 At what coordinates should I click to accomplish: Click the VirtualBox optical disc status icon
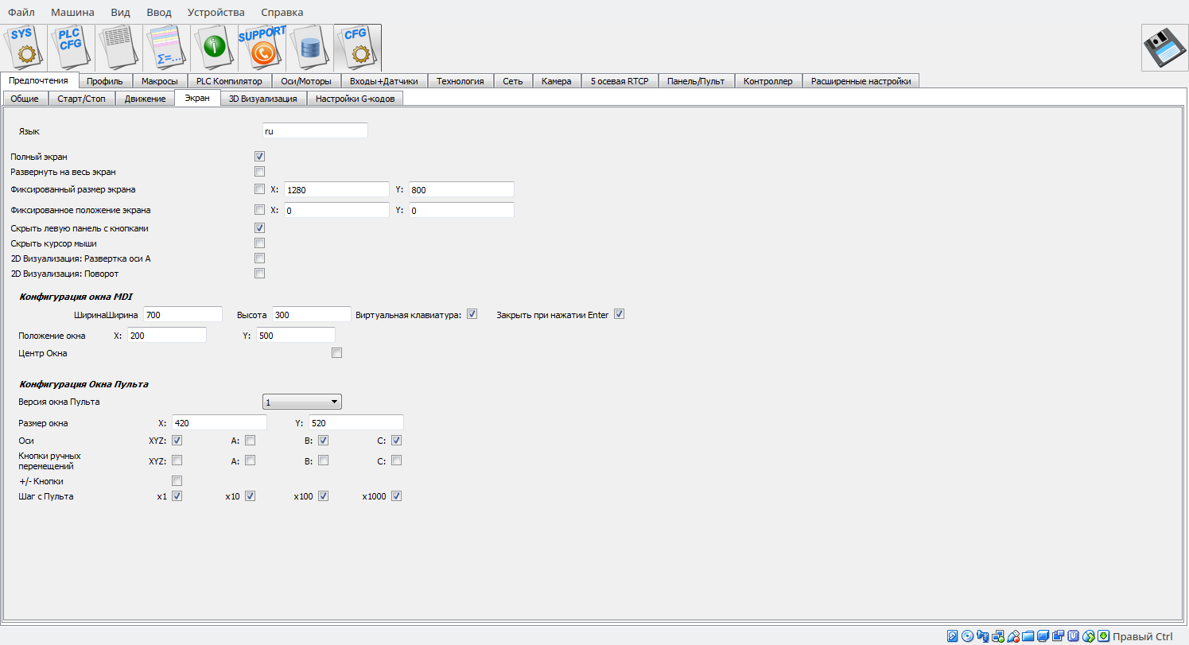tap(968, 636)
